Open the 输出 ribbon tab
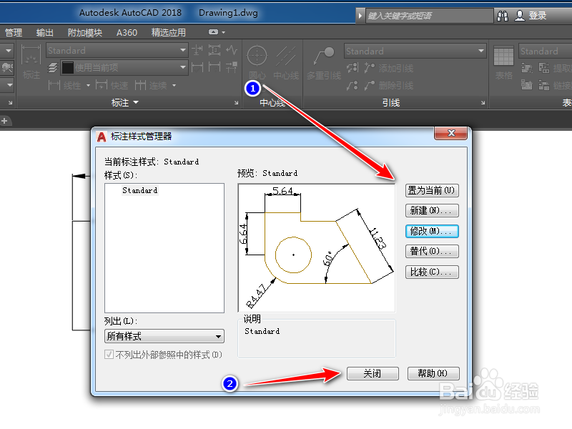This screenshot has width=572, height=429. (45, 32)
